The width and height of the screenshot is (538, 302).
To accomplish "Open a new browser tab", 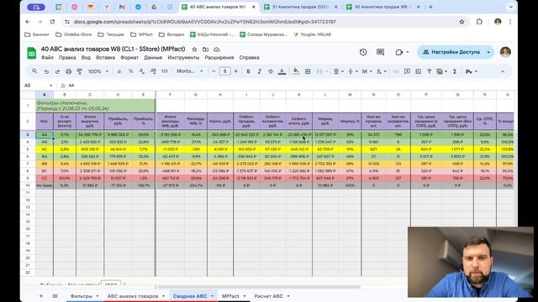I will pos(430,7).
